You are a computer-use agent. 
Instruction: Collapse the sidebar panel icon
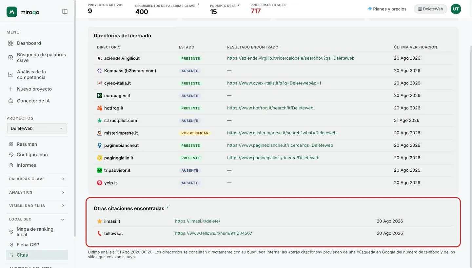click(65, 11)
